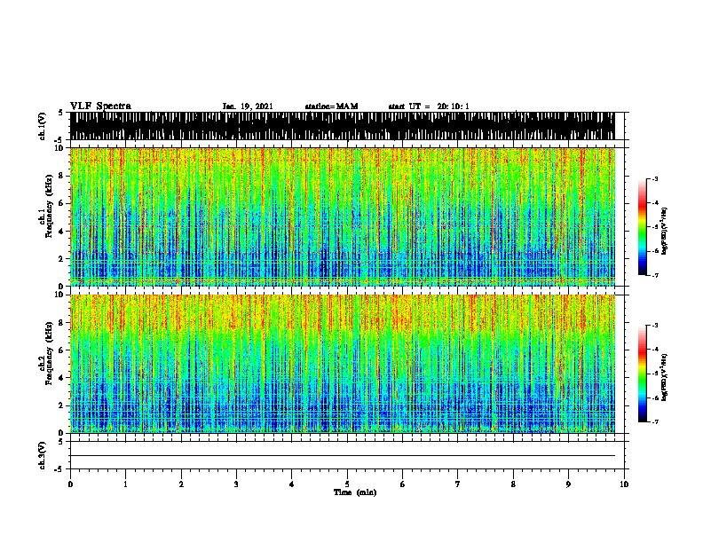This screenshot has height=543, width=703.
Task: Click the "-7" label on ch.1 colorbar
Action: pyautogui.click(x=654, y=275)
